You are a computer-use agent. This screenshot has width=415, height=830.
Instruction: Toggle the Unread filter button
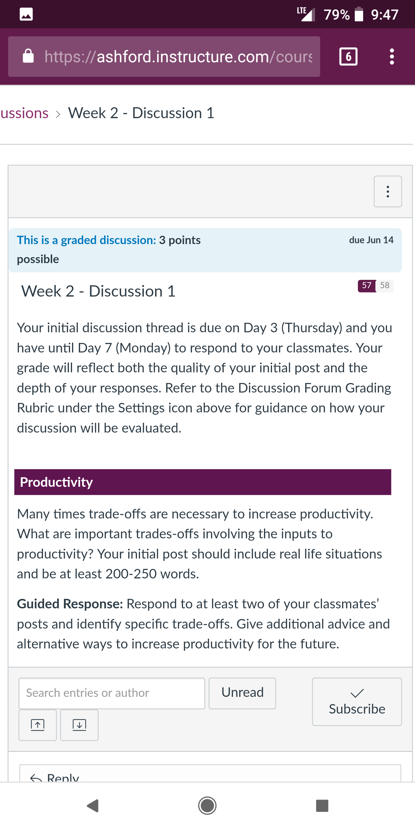pos(242,693)
